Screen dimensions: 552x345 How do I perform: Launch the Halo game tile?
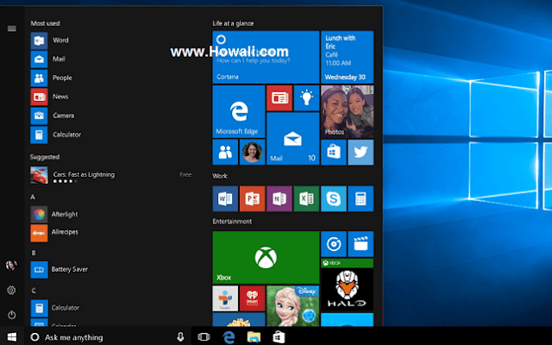(x=347, y=285)
